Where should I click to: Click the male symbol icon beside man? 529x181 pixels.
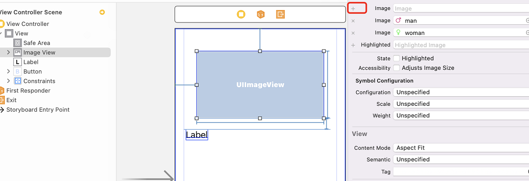399,21
